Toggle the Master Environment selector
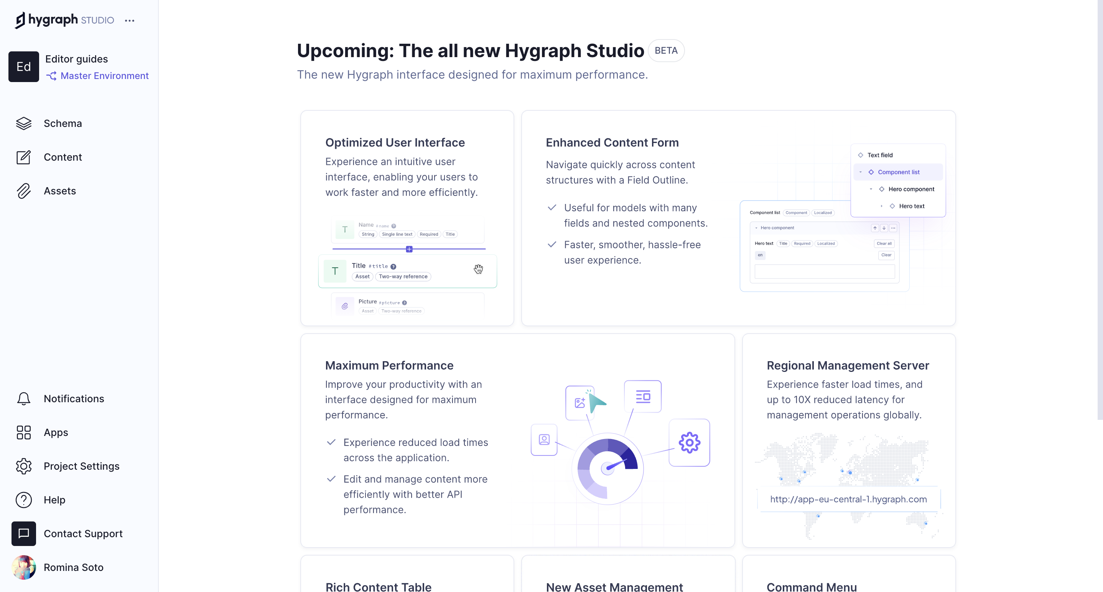Viewport: 1103px width, 592px height. [x=97, y=76]
